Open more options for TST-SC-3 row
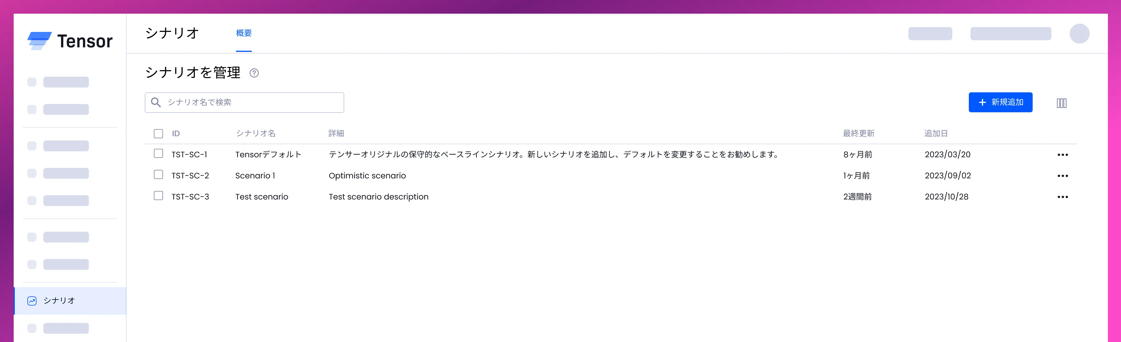This screenshot has width=1121, height=342. pyautogui.click(x=1063, y=197)
